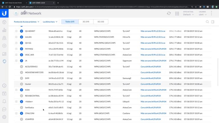Click the DI99 network name
219x123 pixels.
[27, 78]
